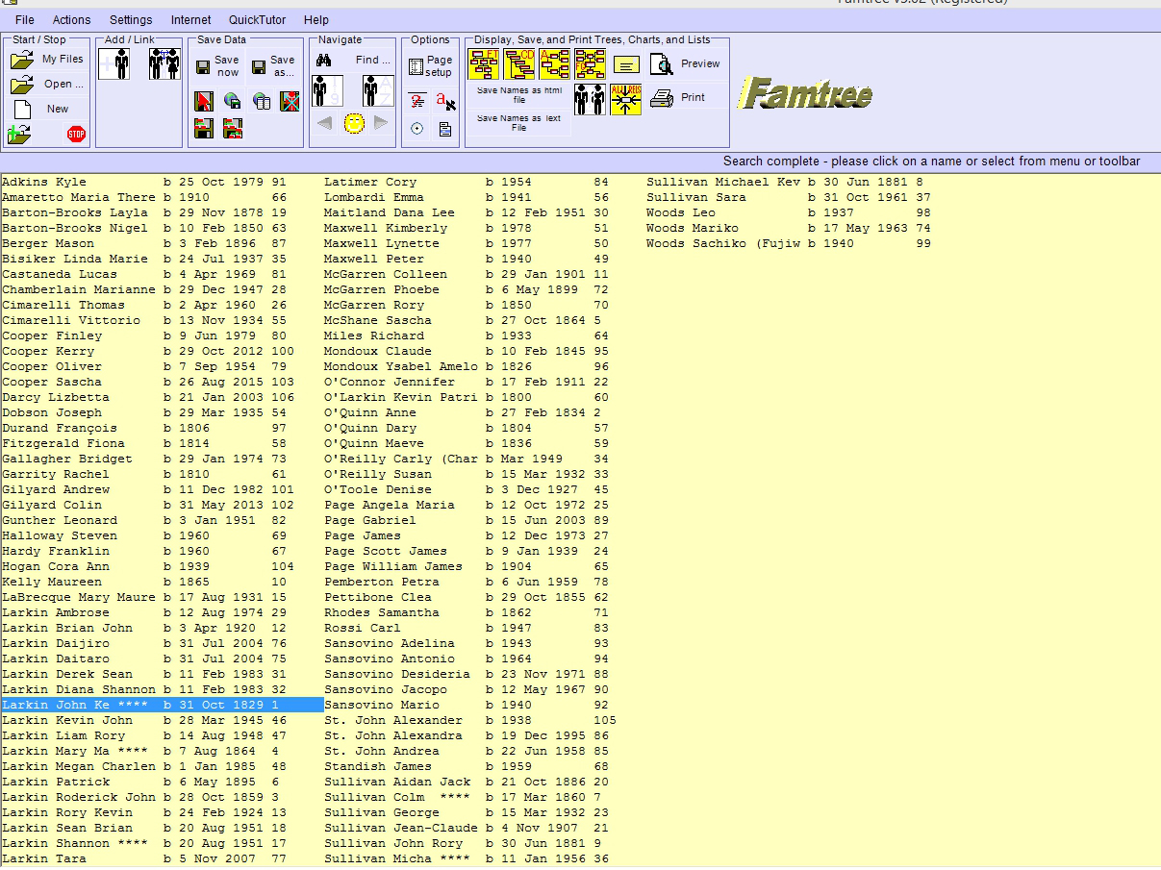
Task: Select Latimer Cory b 1954
Action: coord(484,182)
